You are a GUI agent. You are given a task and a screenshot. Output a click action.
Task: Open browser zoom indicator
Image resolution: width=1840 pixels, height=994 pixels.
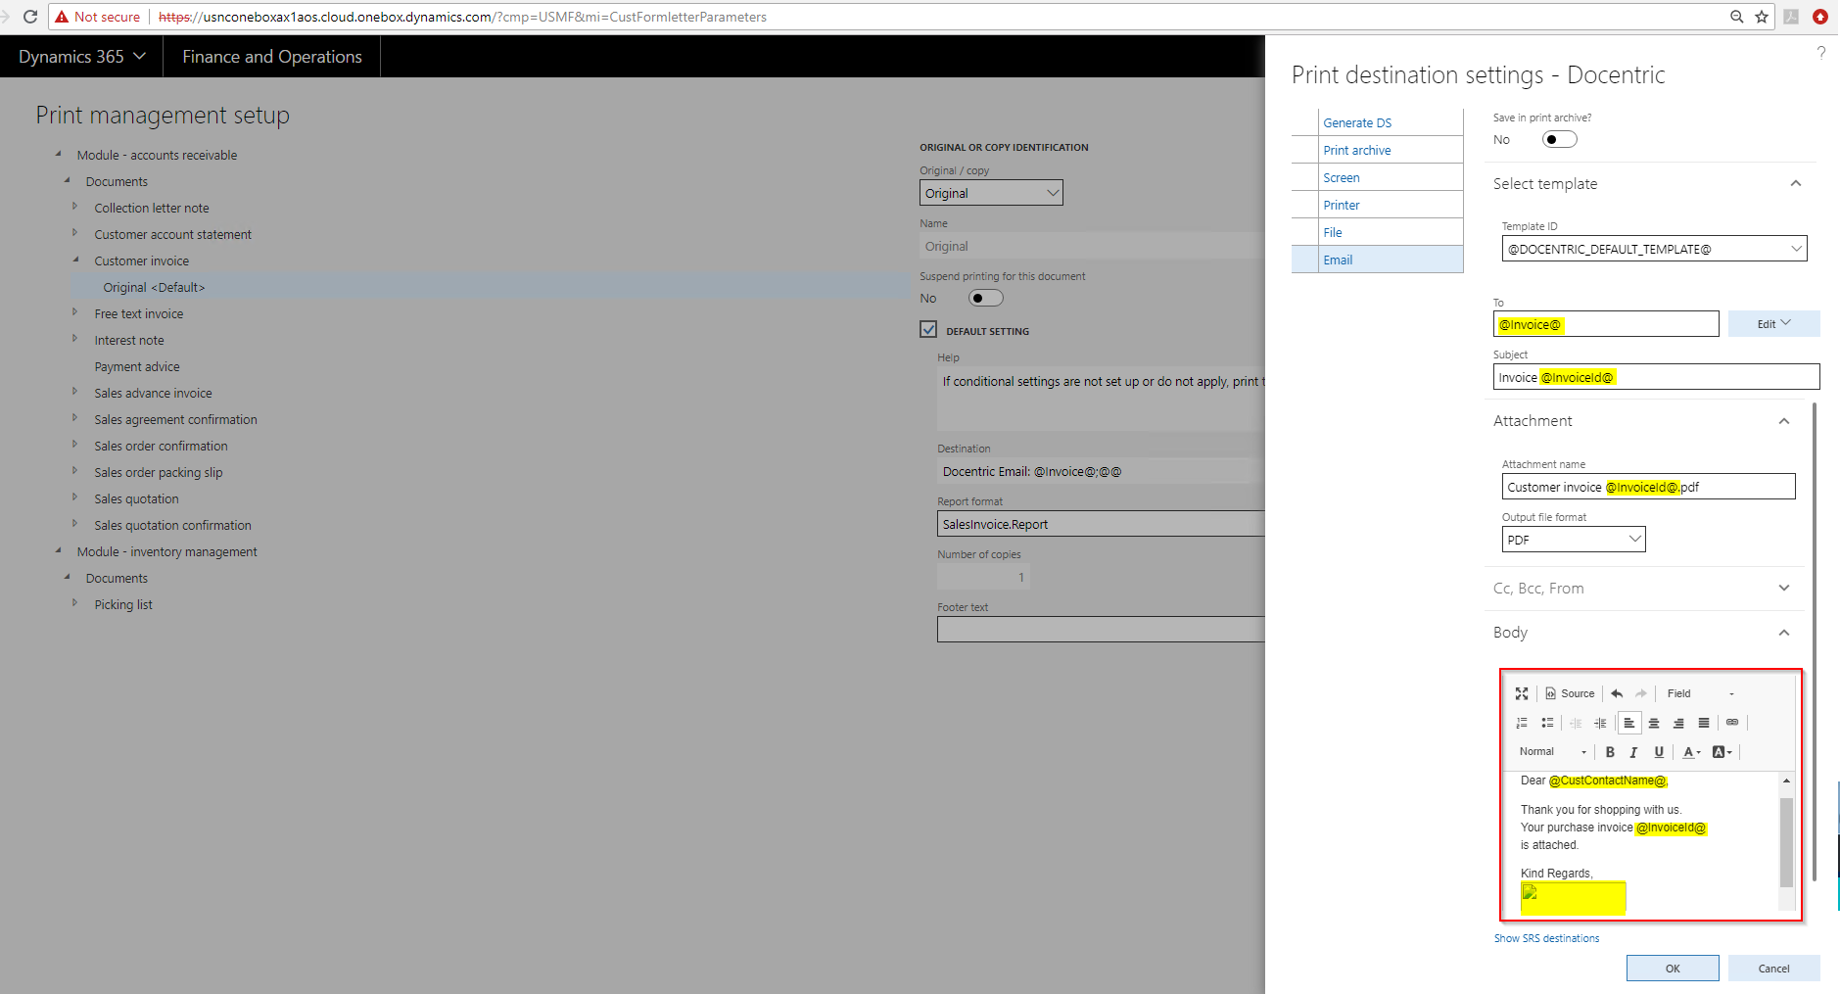(x=1736, y=17)
